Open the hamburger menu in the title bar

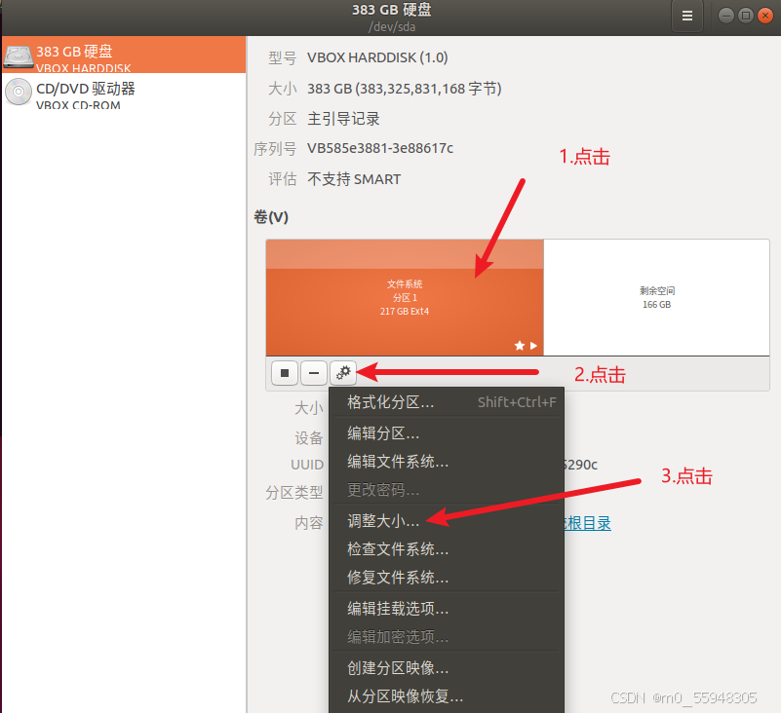tap(687, 17)
